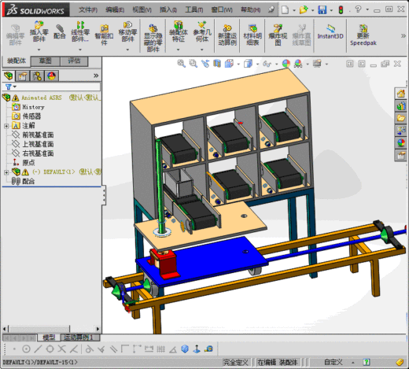Viewport: 409px width, 369px height.
Task: Select the Smart Fasteners (智能扣件) tool
Action: tap(105, 35)
